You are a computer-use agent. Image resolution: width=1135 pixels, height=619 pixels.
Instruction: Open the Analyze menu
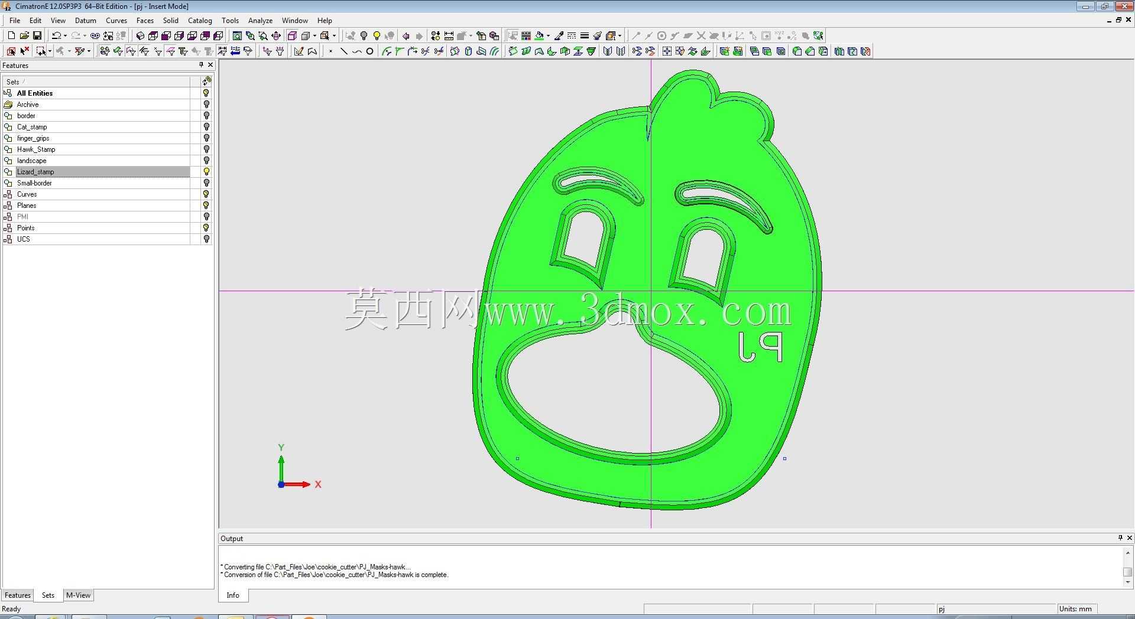pos(260,21)
